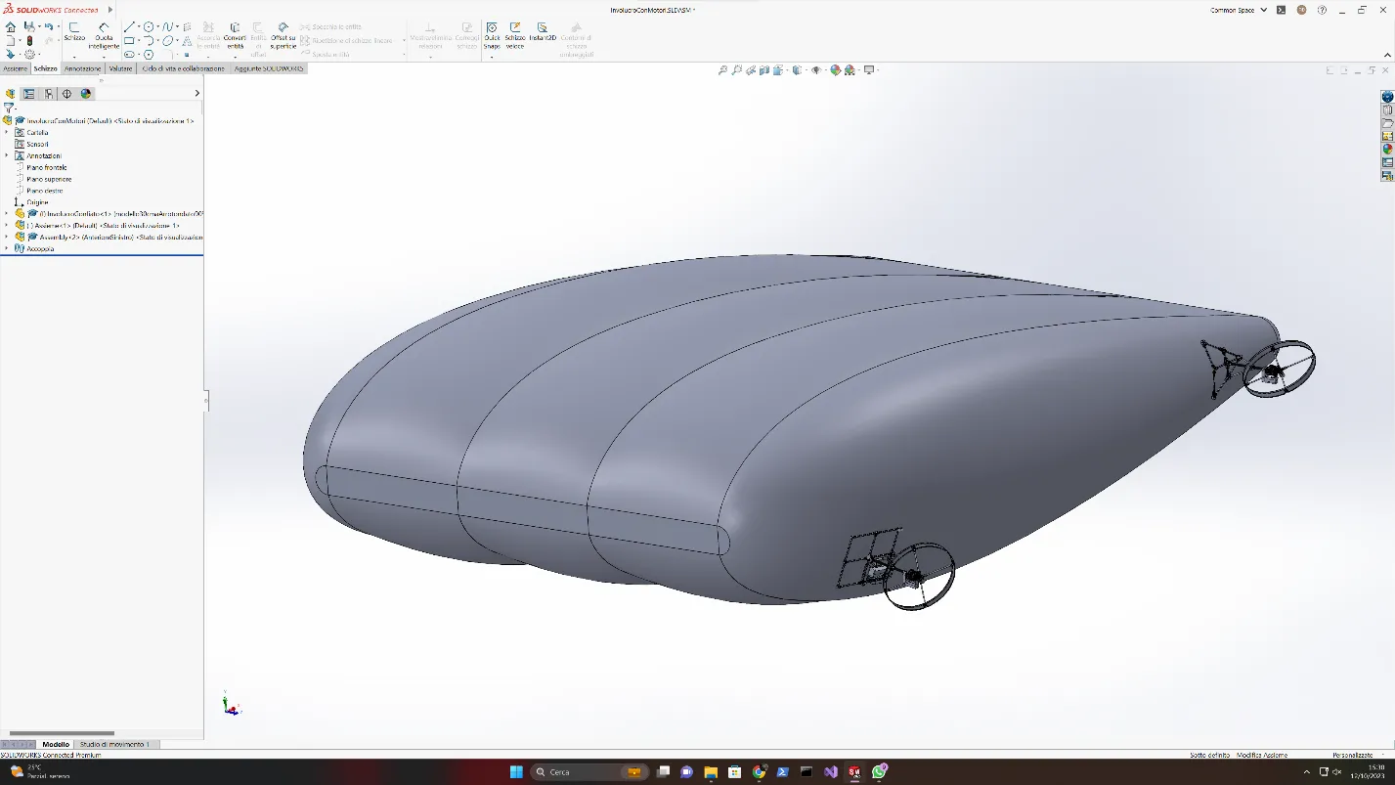Toggle the filter funnel in the feature tree
This screenshot has width=1395, height=785.
tap(8, 108)
